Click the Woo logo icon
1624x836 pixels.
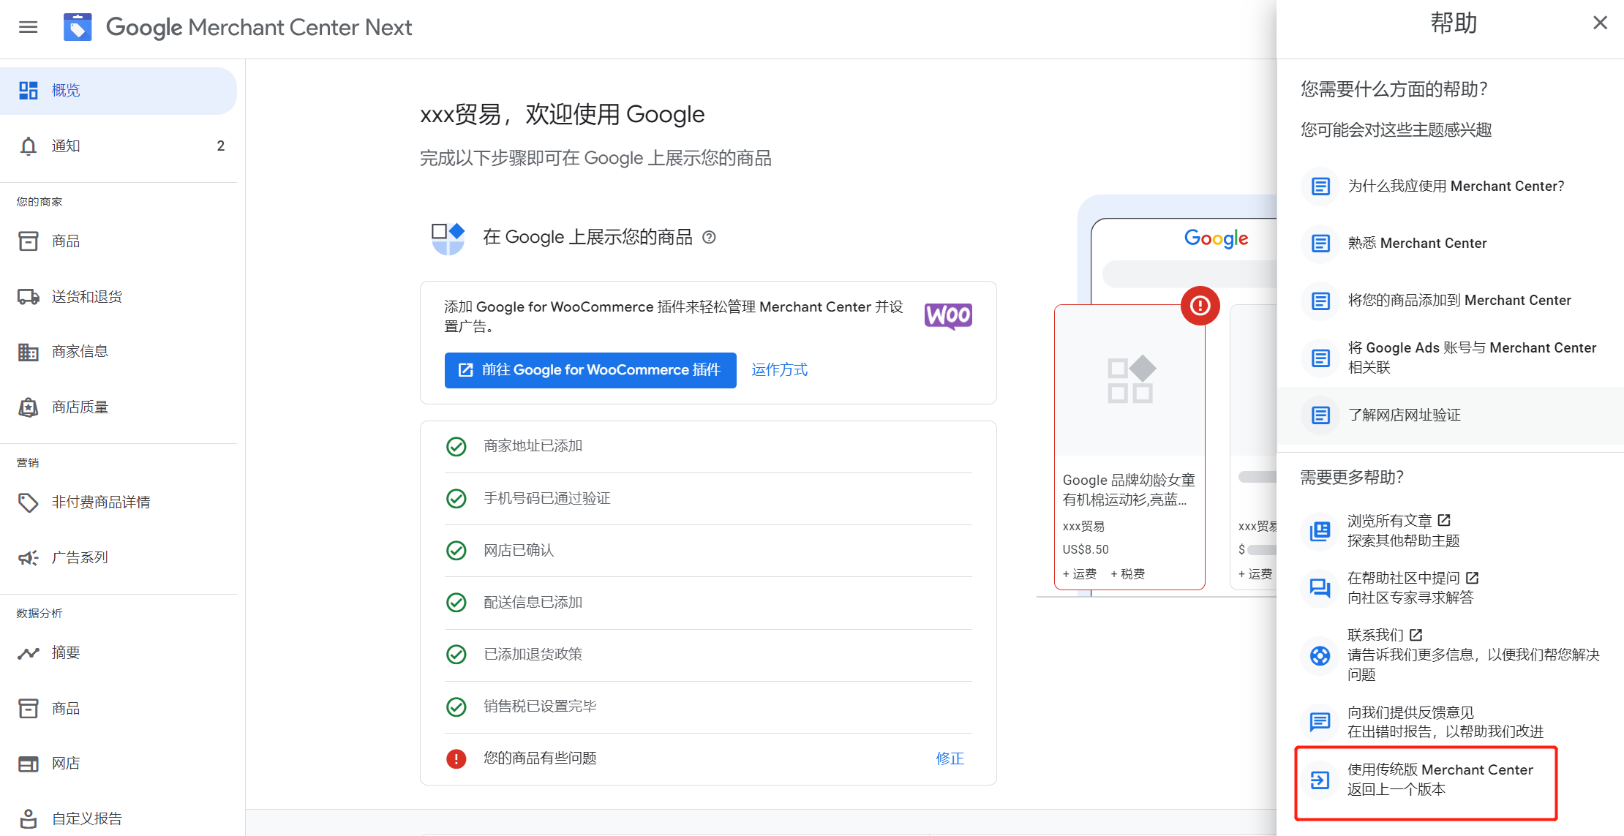tap(948, 316)
